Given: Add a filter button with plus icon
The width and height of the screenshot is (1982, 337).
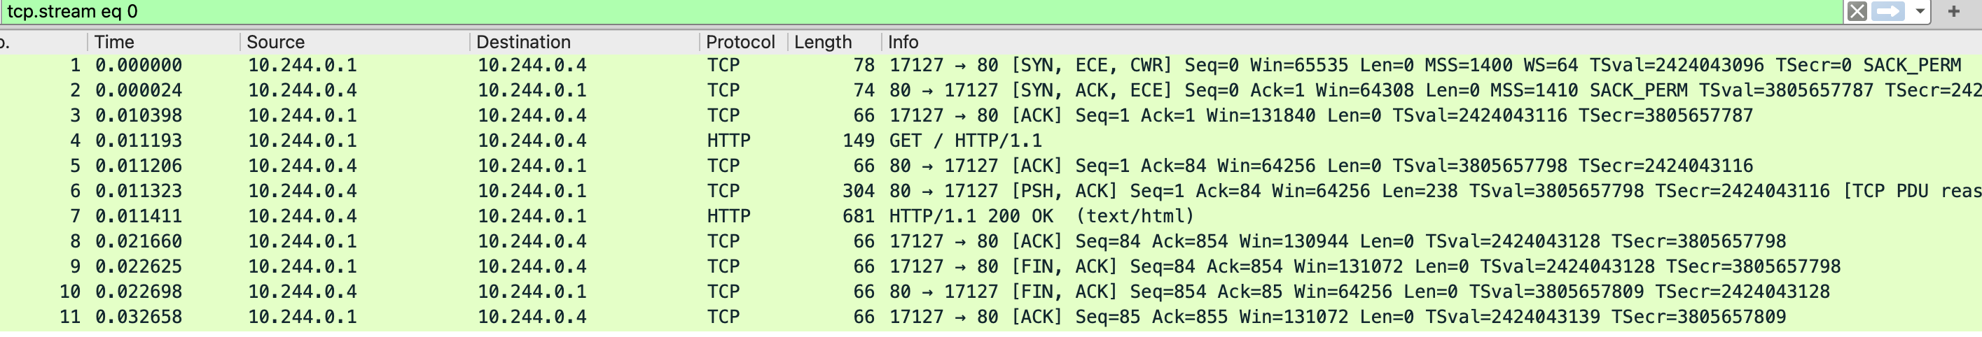Looking at the screenshot, I should [x=1953, y=11].
